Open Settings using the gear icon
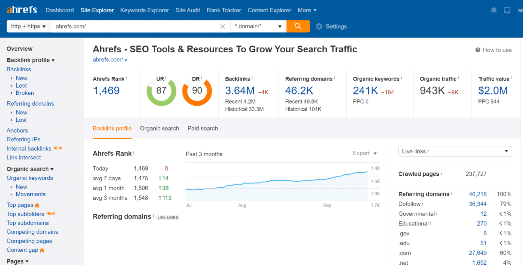The width and height of the screenshot is (523, 265). pos(319,26)
